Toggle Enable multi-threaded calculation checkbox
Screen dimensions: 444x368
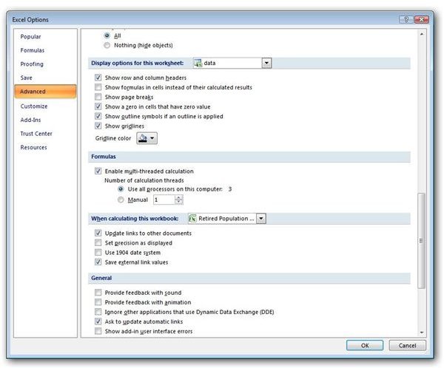tap(98, 171)
